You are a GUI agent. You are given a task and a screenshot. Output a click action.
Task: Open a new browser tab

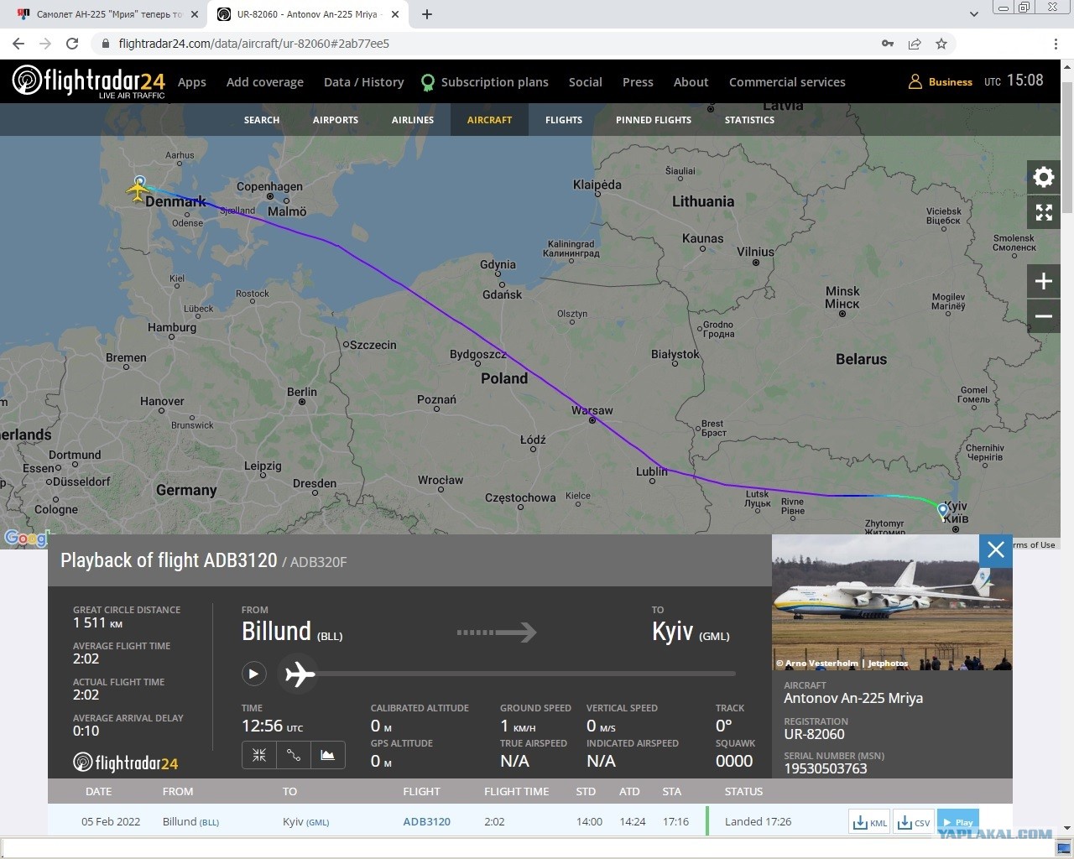tap(427, 14)
